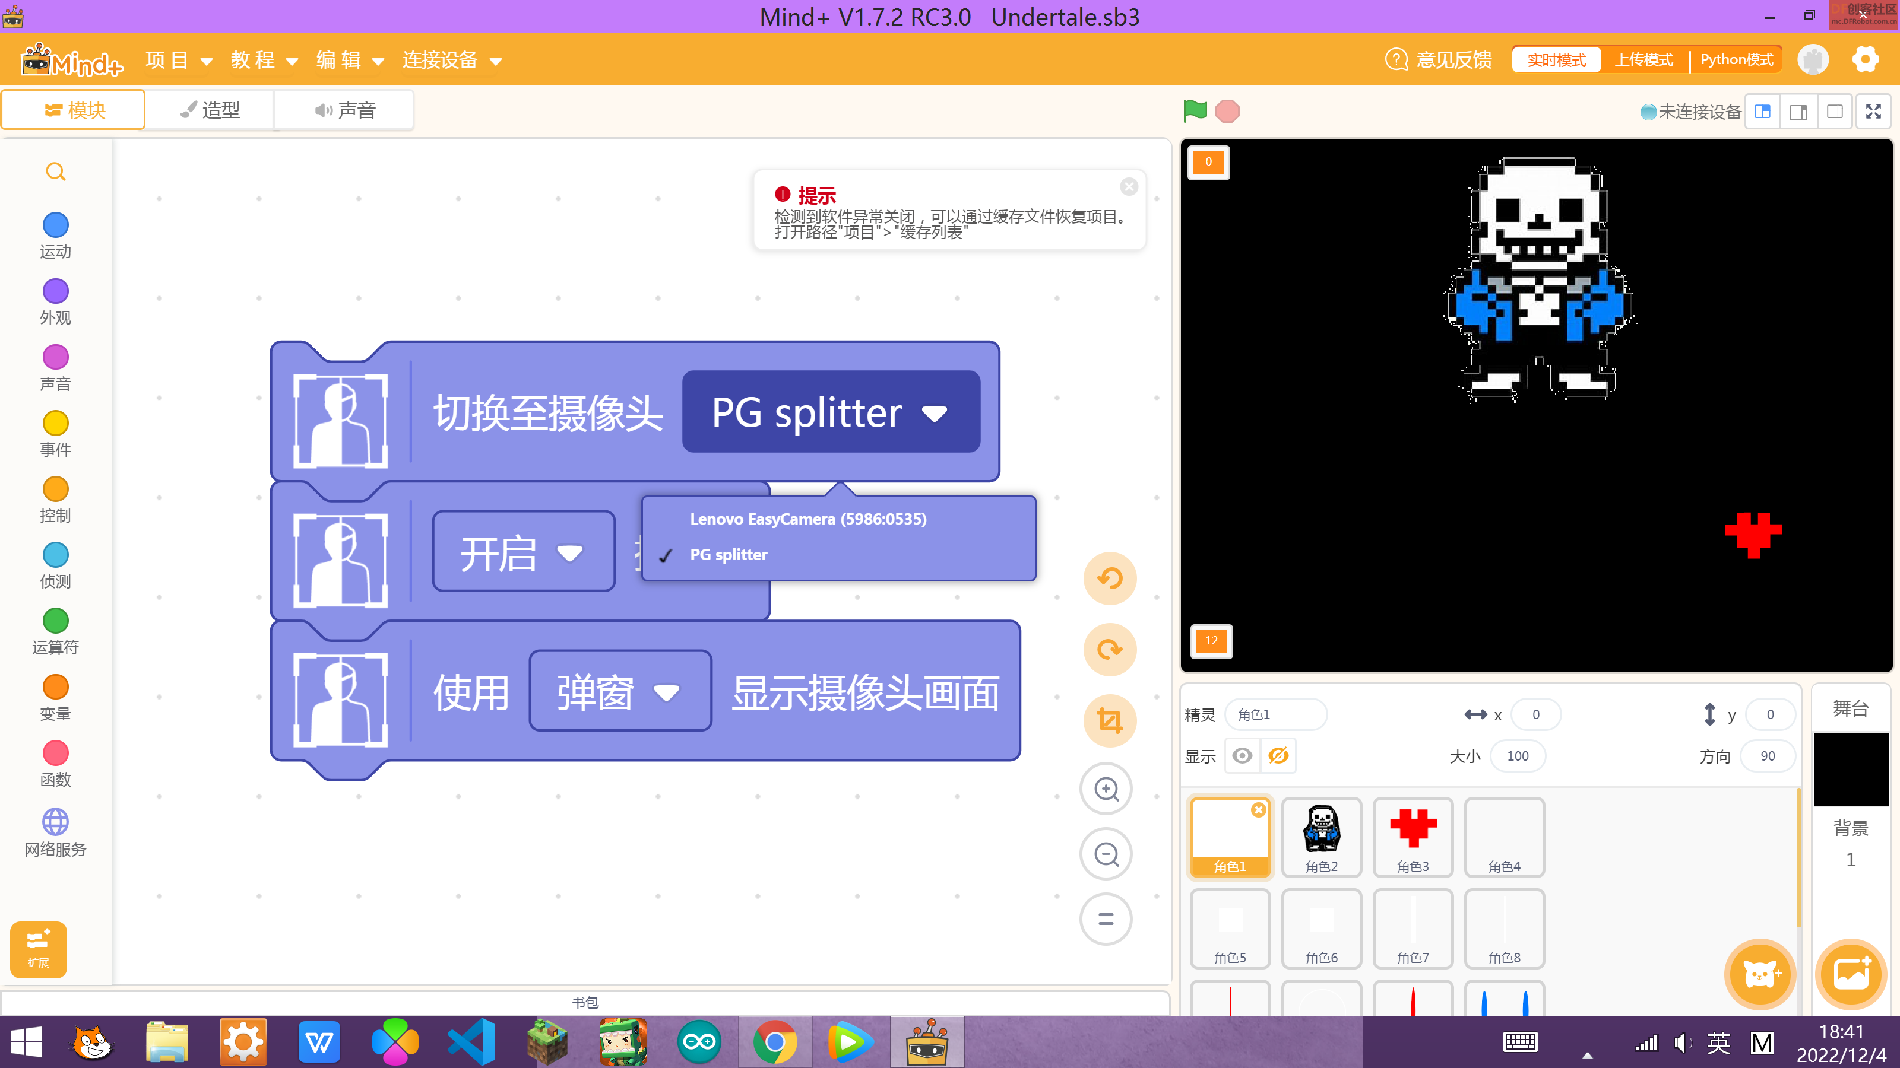
Task: Click the sprite 方向 direction field
Action: tap(1767, 755)
